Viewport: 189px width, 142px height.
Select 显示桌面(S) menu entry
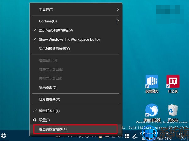pyautogui.click(x=76, y=88)
